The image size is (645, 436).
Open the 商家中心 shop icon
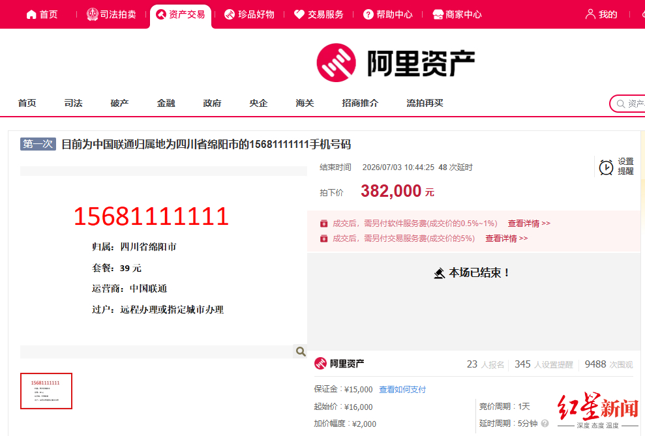(438, 15)
